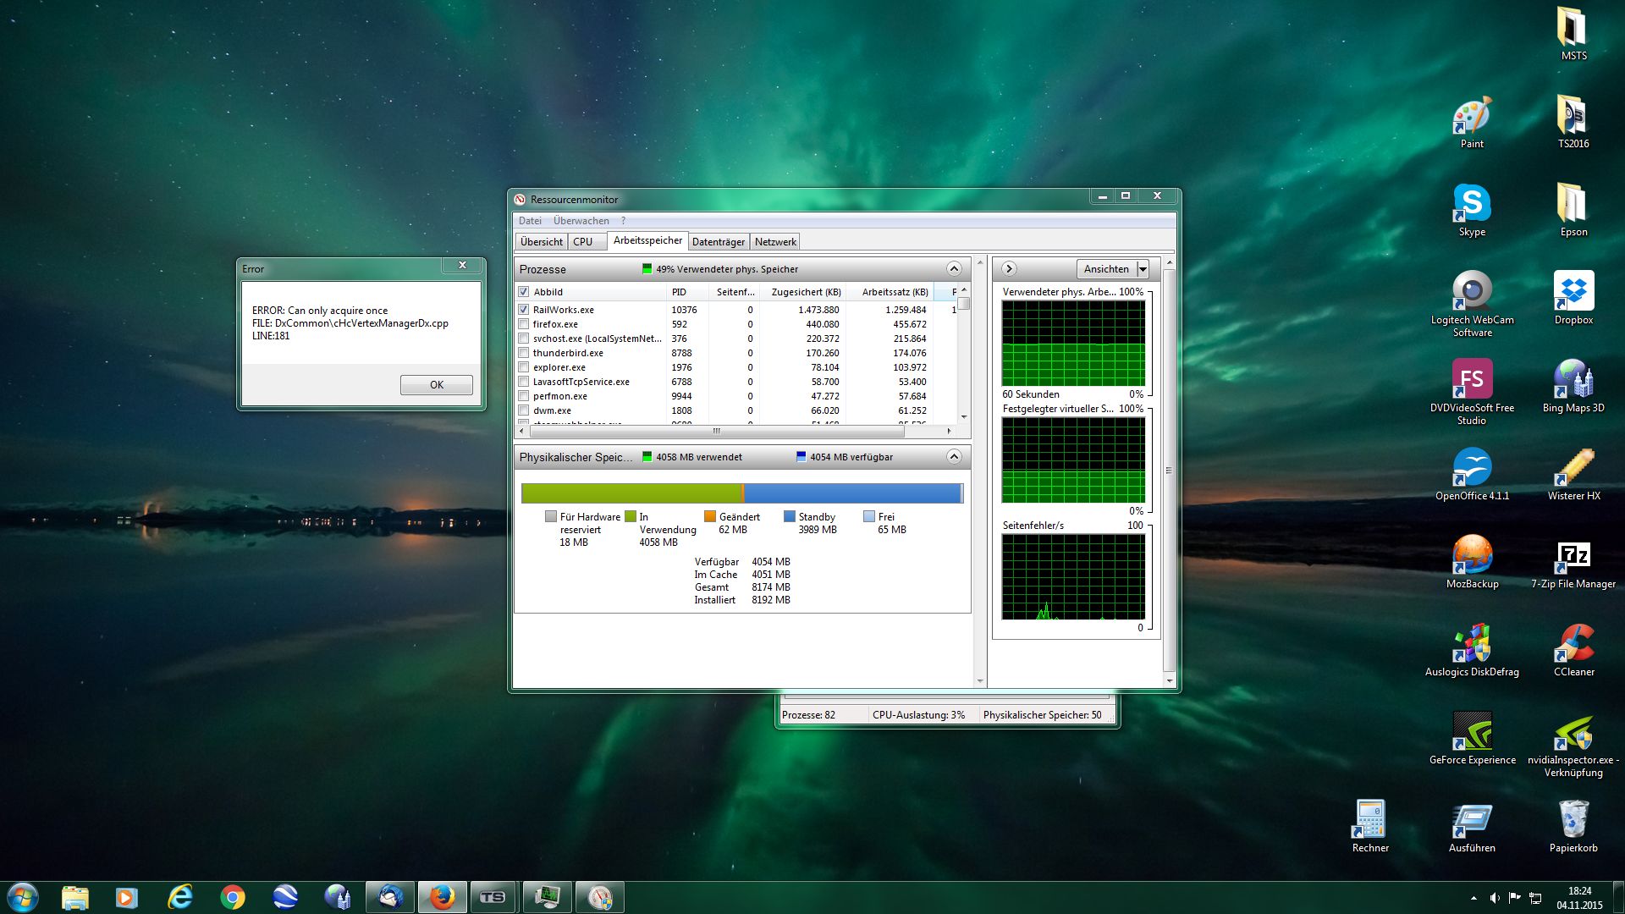Open CCleaner desktop icon
1625x914 pixels.
[x=1573, y=645]
